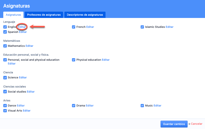Image resolution: width=205 pixels, height=129 pixels.
Task: Click Editar next to English
Action: point(22,27)
